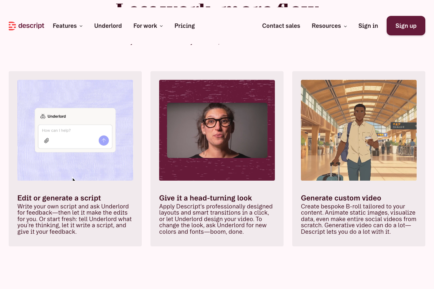Click the 'Generate custom video' heading

(341, 198)
